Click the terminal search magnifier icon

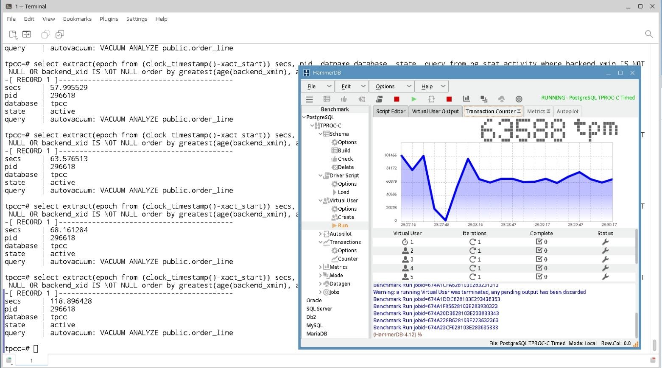(x=648, y=34)
